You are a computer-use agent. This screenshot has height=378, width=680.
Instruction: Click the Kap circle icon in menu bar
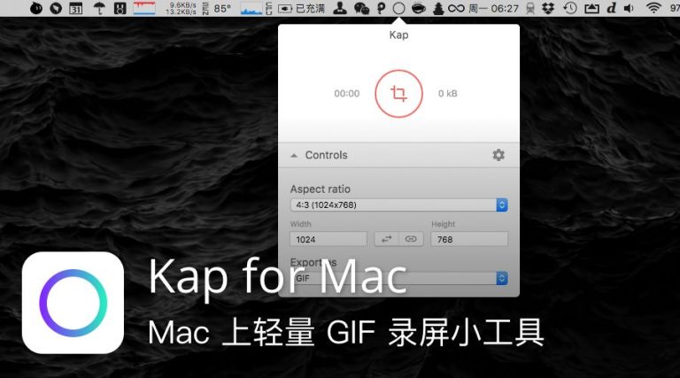[398, 8]
